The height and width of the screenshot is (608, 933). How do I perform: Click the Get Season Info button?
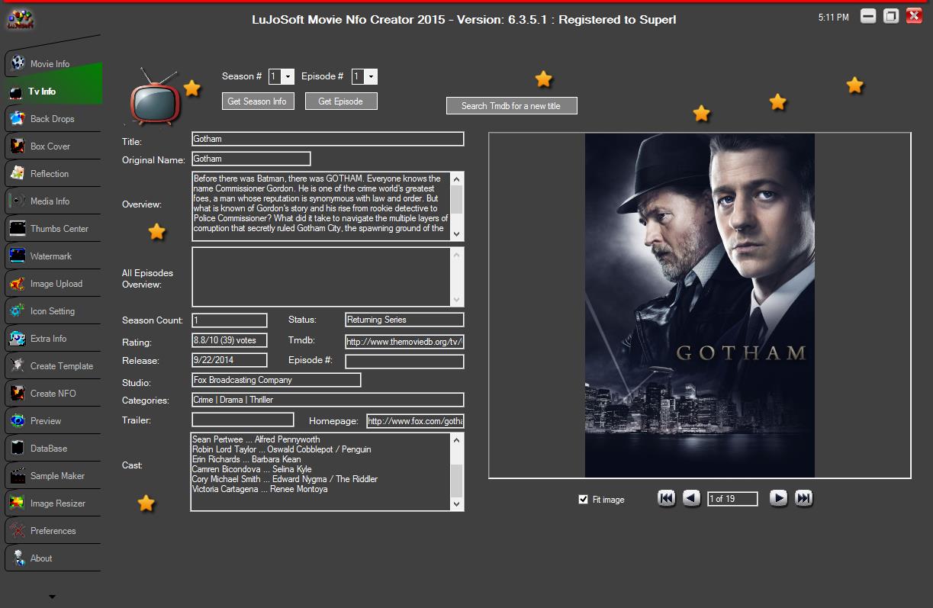pos(258,101)
